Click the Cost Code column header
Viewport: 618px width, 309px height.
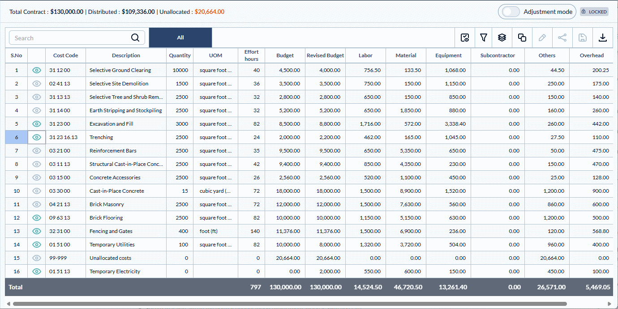click(65, 55)
